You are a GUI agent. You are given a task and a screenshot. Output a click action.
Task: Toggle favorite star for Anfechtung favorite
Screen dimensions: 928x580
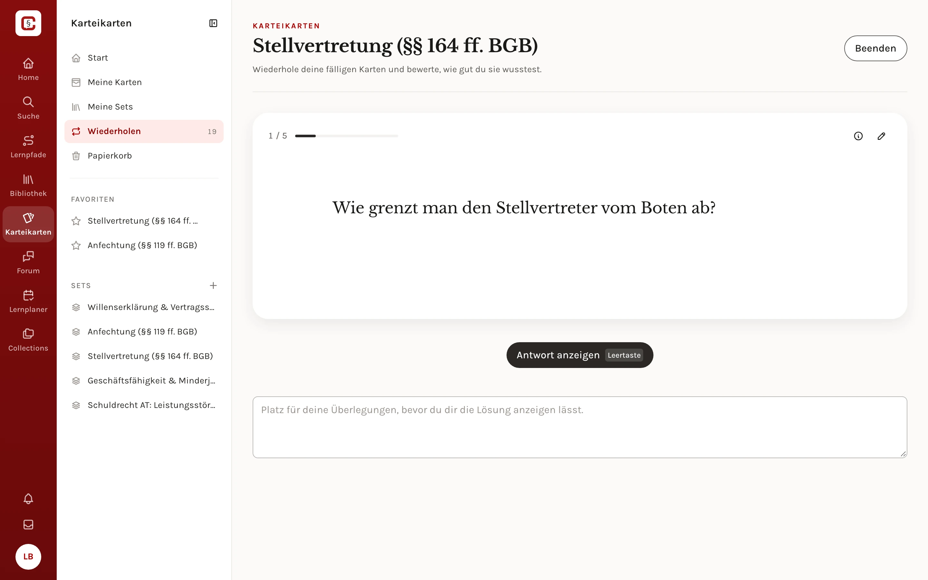pyautogui.click(x=76, y=246)
